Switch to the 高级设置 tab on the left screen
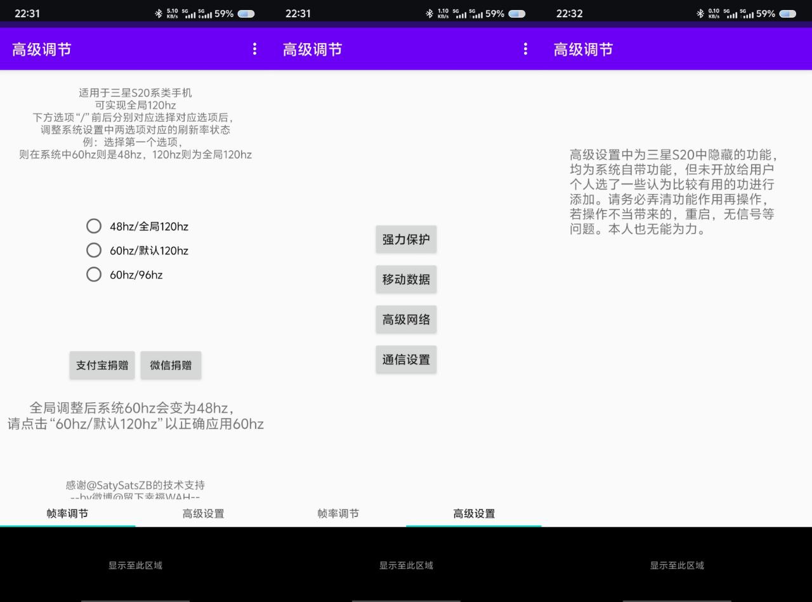Screen dimensions: 812x602 tap(203, 514)
